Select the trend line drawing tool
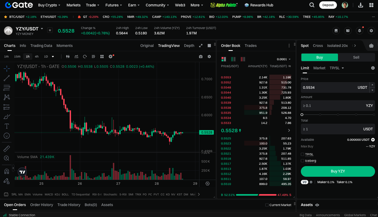This screenshot has width=378, height=217. pos(7,78)
